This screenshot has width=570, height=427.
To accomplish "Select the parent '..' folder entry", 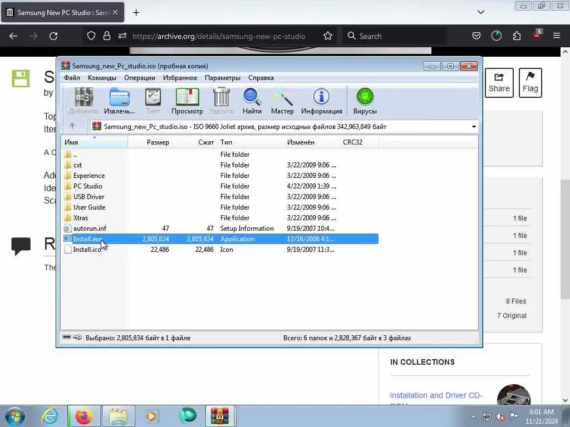I will click(x=75, y=155).
